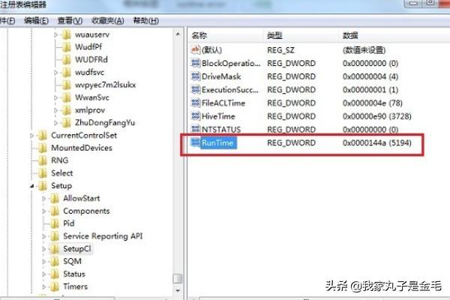
Task: Open the 收藏夹(A) menu
Action: (x=107, y=21)
